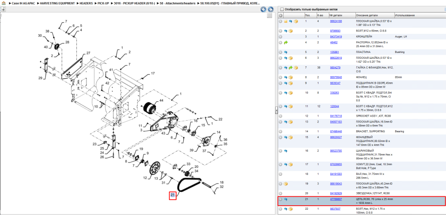Open HEADERS breadcrumb level

point(86,3)
